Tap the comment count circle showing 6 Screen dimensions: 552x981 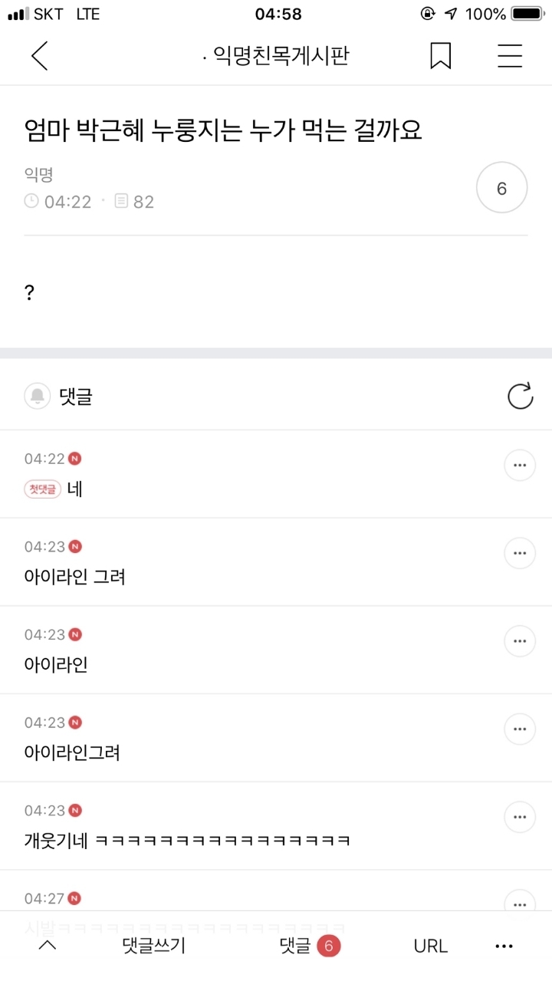coord(501,188)
